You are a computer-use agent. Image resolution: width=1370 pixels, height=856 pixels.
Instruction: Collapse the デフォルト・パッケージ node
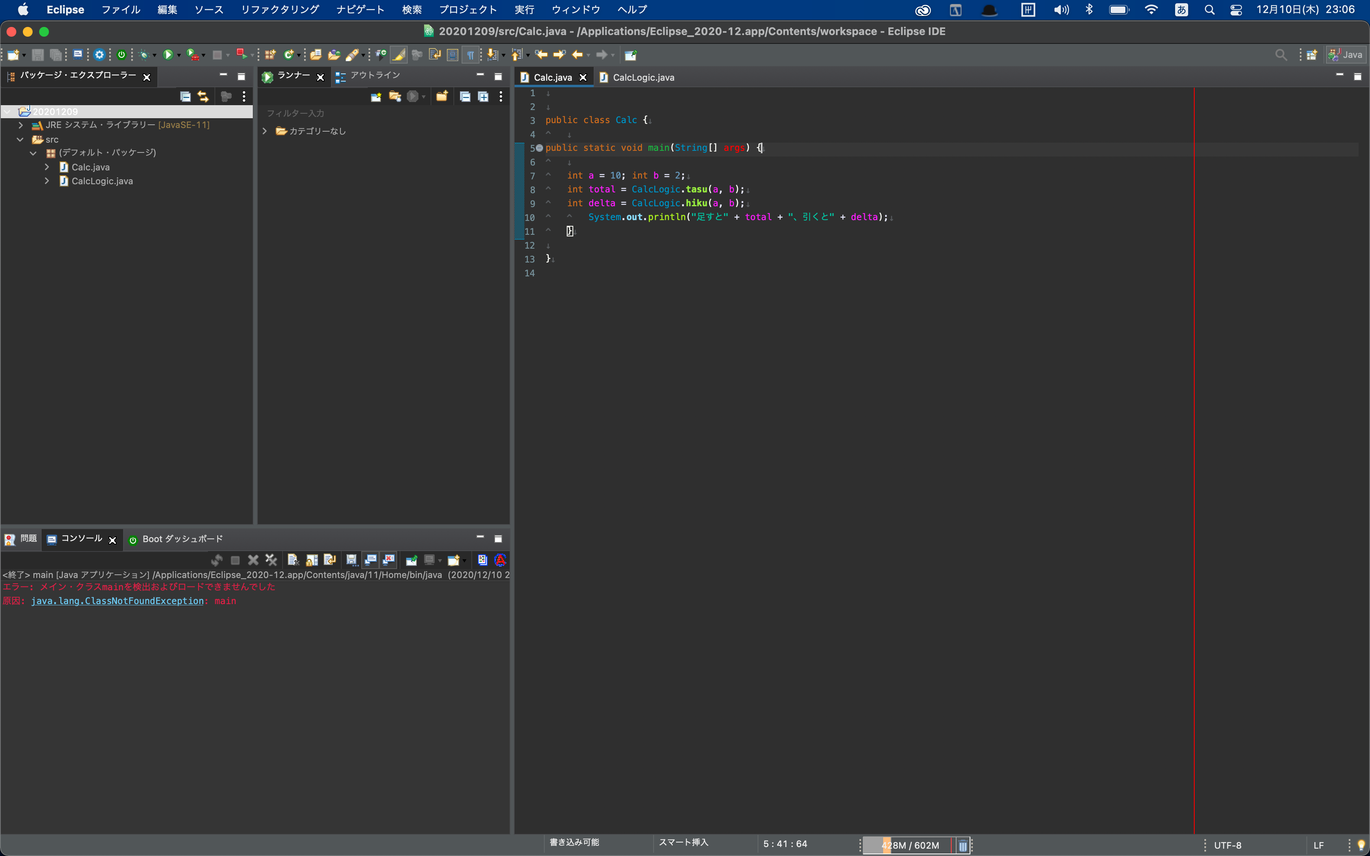33,153
